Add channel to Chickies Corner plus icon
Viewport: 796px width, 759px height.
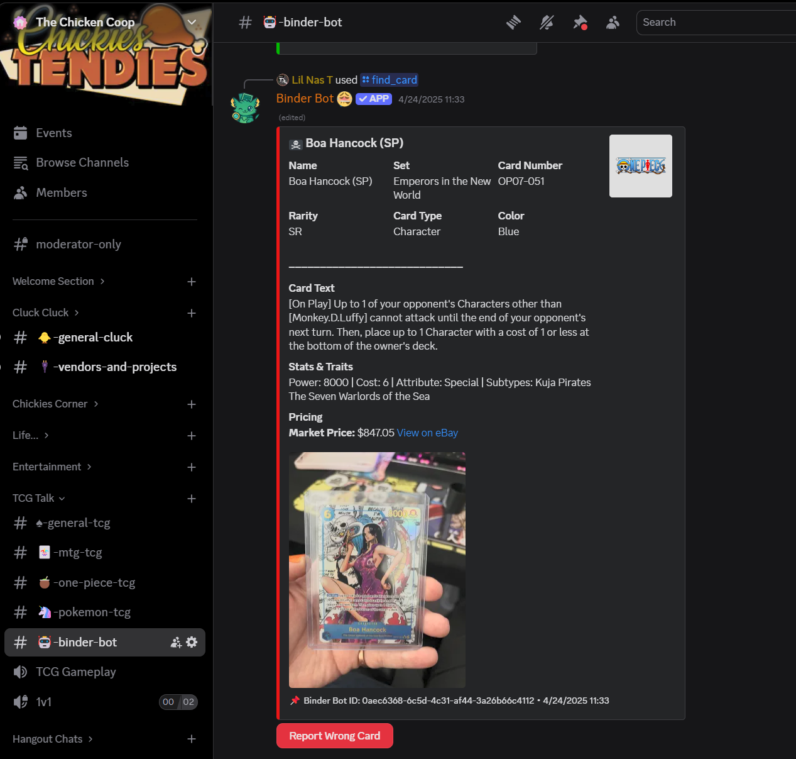(x=192, y=404)
